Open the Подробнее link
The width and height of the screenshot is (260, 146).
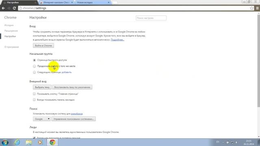pyautogui.click(x=117, y=40)
